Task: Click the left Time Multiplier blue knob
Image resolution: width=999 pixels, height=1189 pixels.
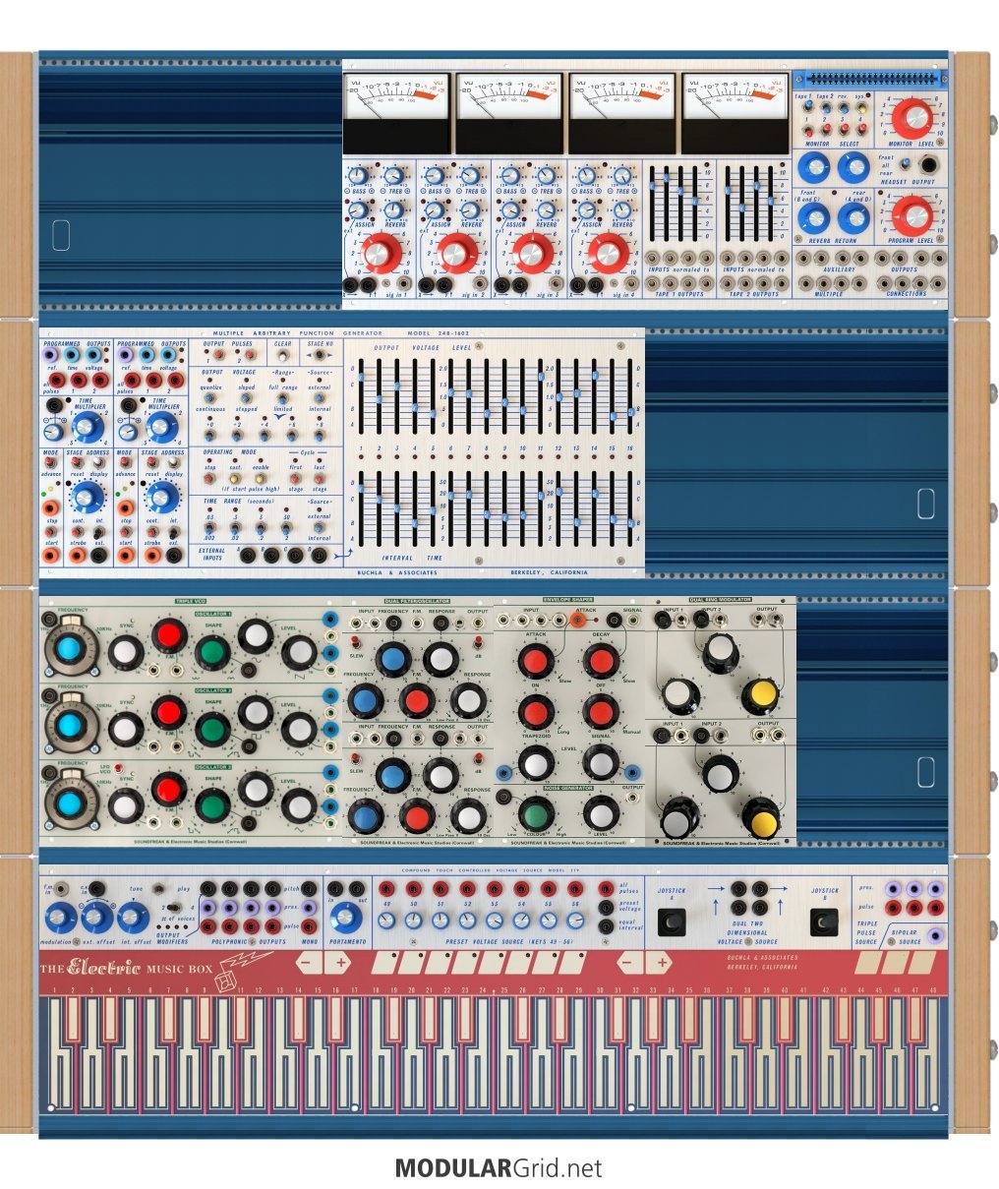Action: (88, 426)
